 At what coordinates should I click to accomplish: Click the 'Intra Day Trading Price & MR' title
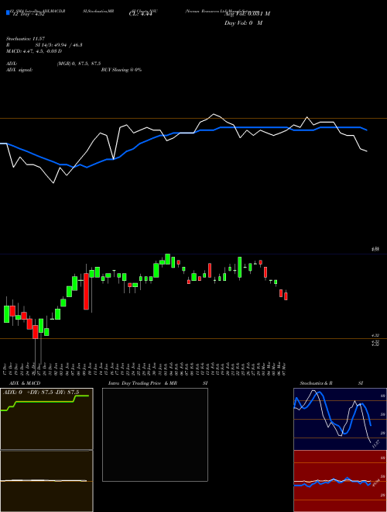point(142,383)
